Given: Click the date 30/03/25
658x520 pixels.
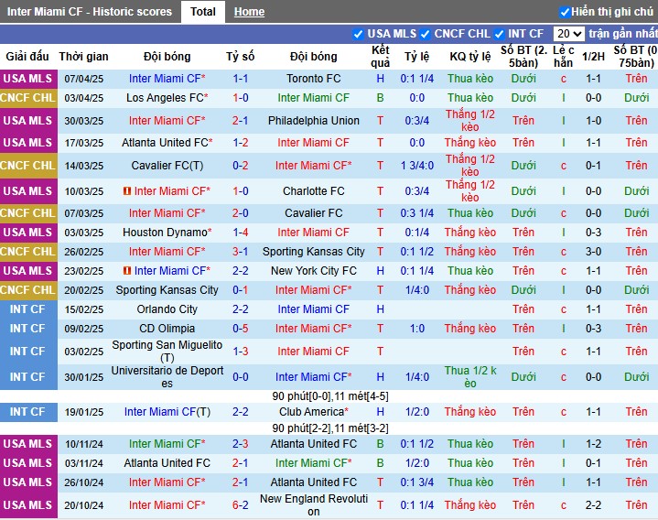Looking at the screenshot, I should coord(84,121).
